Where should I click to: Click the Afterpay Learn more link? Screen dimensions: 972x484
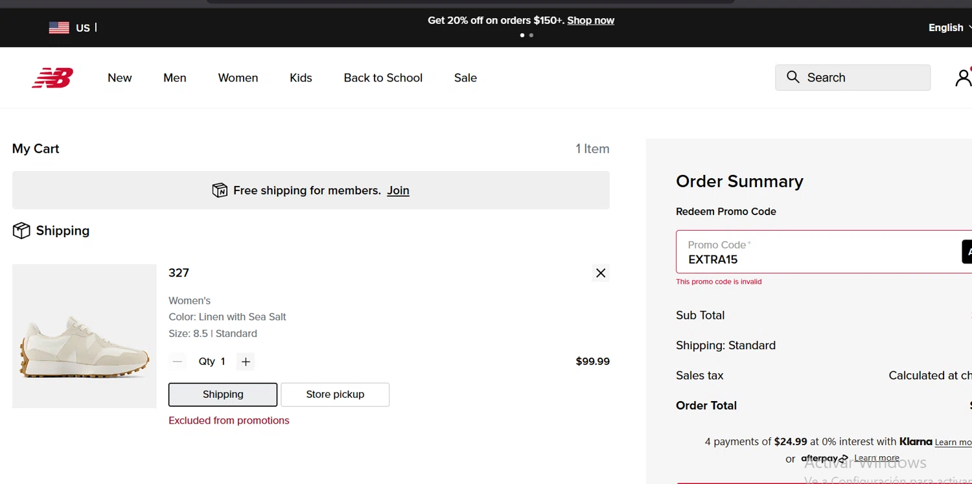[877, 458]
